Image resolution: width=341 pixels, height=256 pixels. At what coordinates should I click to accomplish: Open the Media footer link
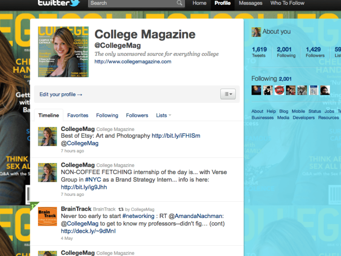[x=283, y=118]
